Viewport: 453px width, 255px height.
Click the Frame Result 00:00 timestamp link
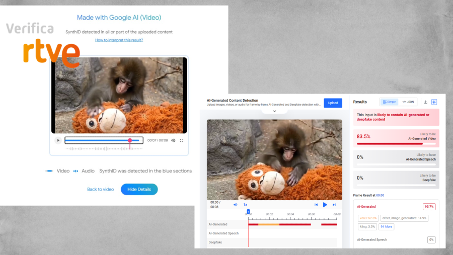pos(380,196)
